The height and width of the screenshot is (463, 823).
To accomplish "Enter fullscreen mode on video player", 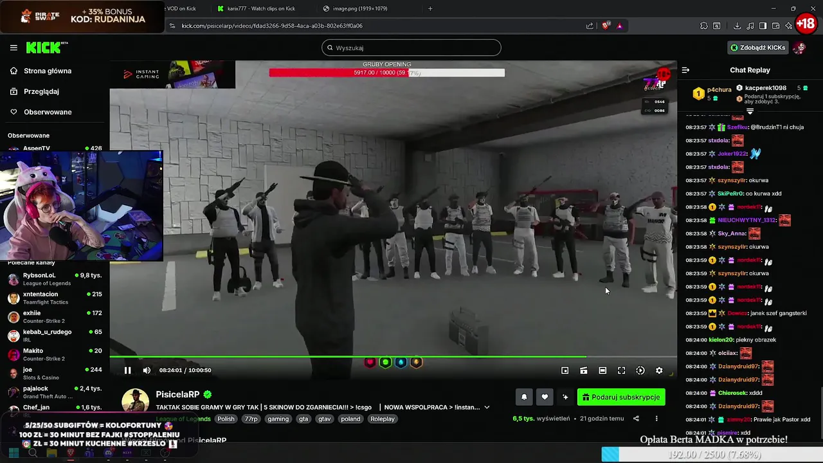I will (x=621, y=370).
